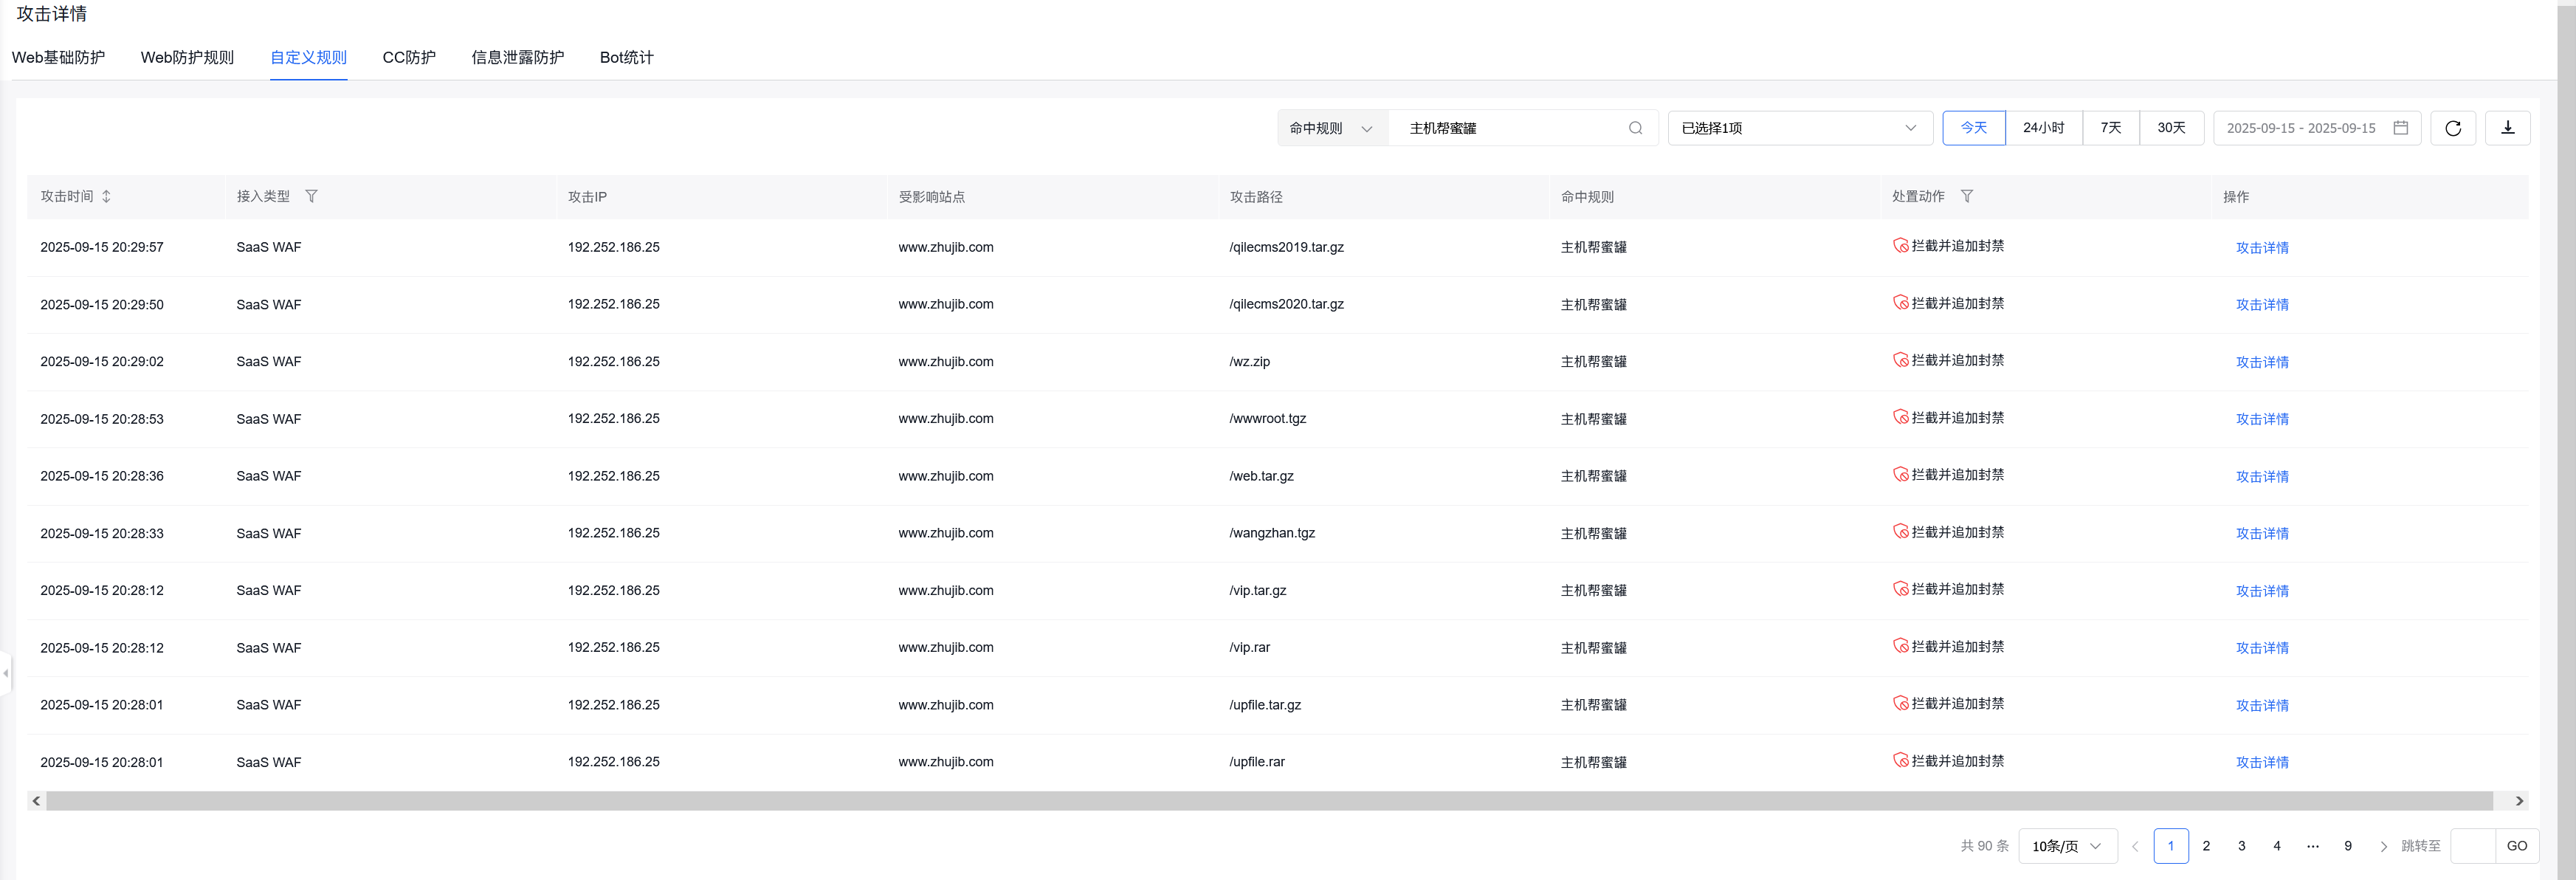Select the 24小时 time range
Image resolution: width=2576 pixels, height=880 pixels.
click(2043, 128)
